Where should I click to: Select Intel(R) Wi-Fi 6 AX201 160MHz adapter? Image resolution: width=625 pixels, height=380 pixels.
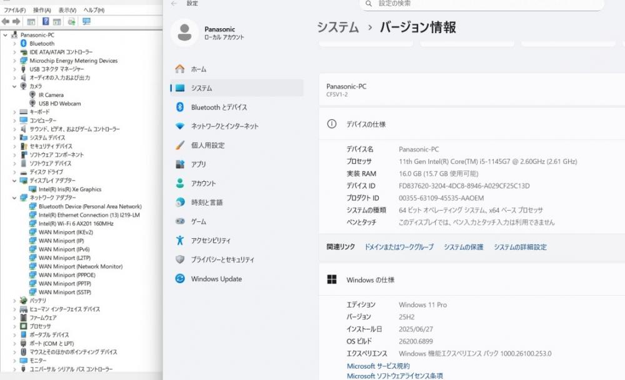[76, 223]
